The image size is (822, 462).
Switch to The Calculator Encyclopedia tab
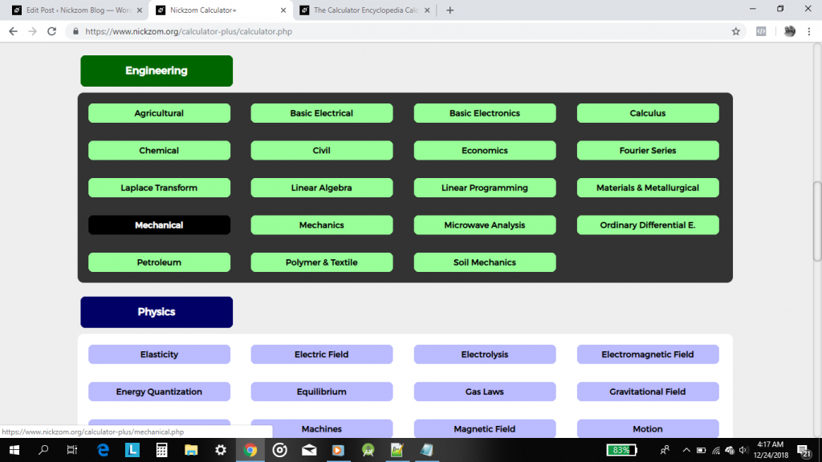coord(366,10)
